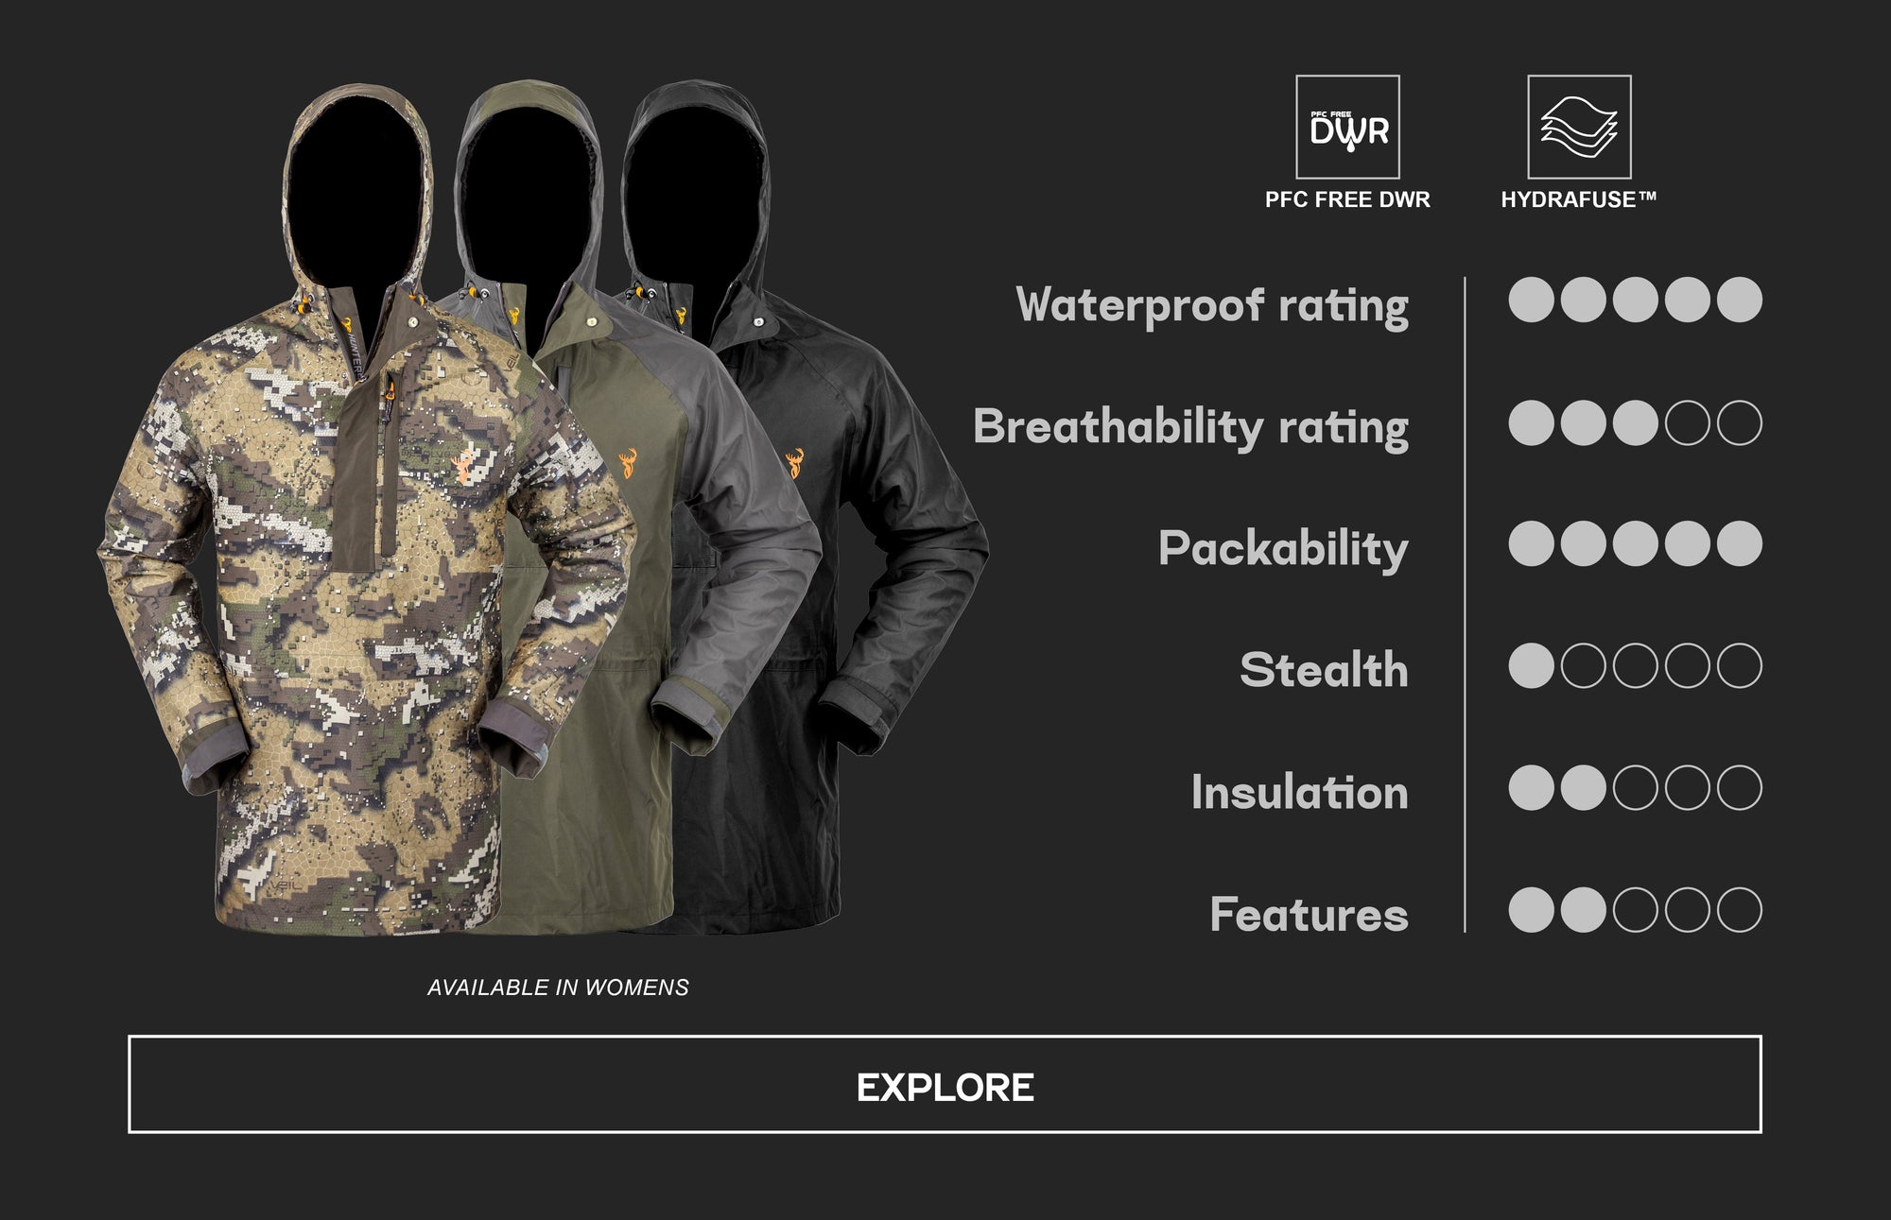Screen dimensions: 1891x1220
Task: Click the Features label
Action: 1309,914
